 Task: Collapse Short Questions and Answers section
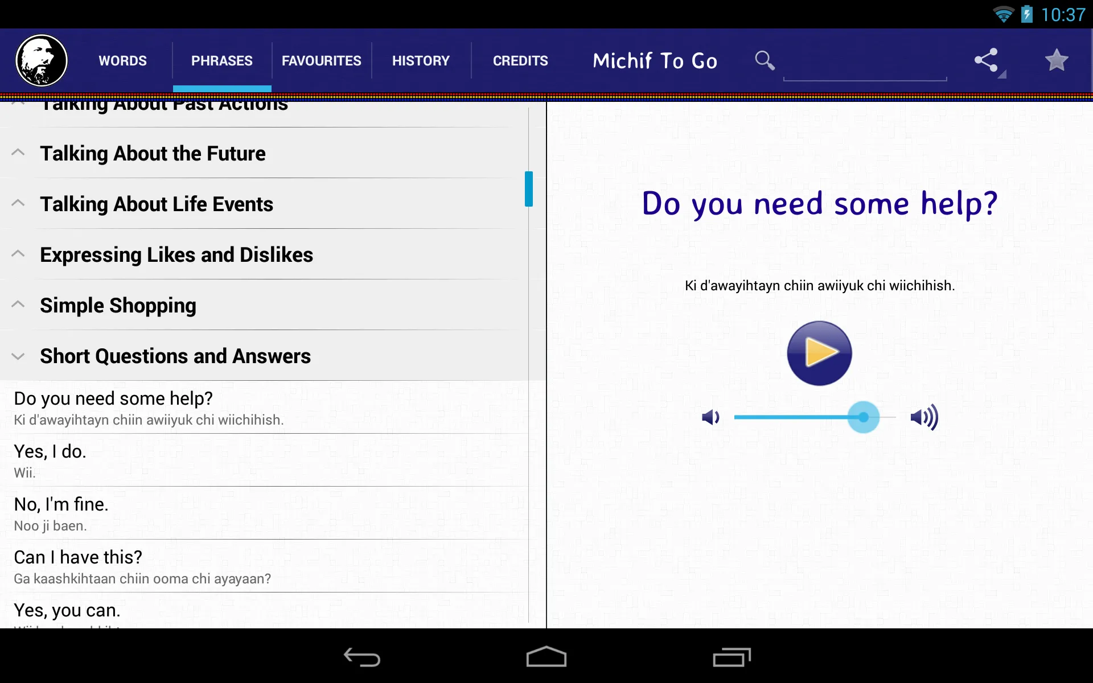20,355
